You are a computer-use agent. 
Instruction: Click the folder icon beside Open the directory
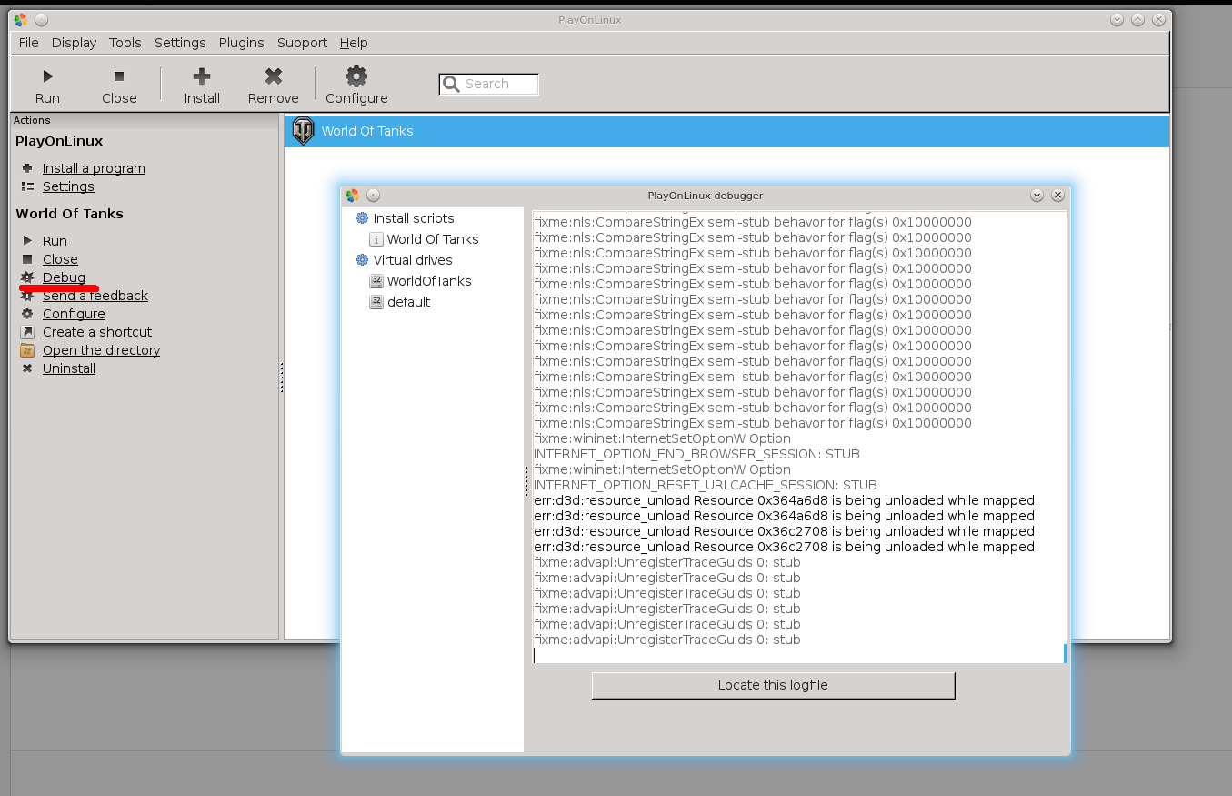27,350
